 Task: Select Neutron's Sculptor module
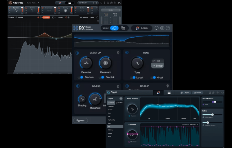pos(32,10)
